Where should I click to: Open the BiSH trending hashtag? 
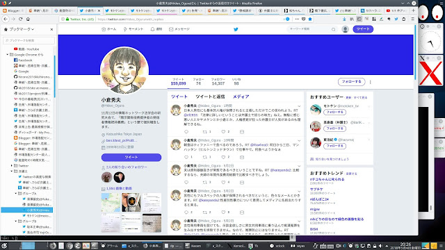click(x=314, y=229)
